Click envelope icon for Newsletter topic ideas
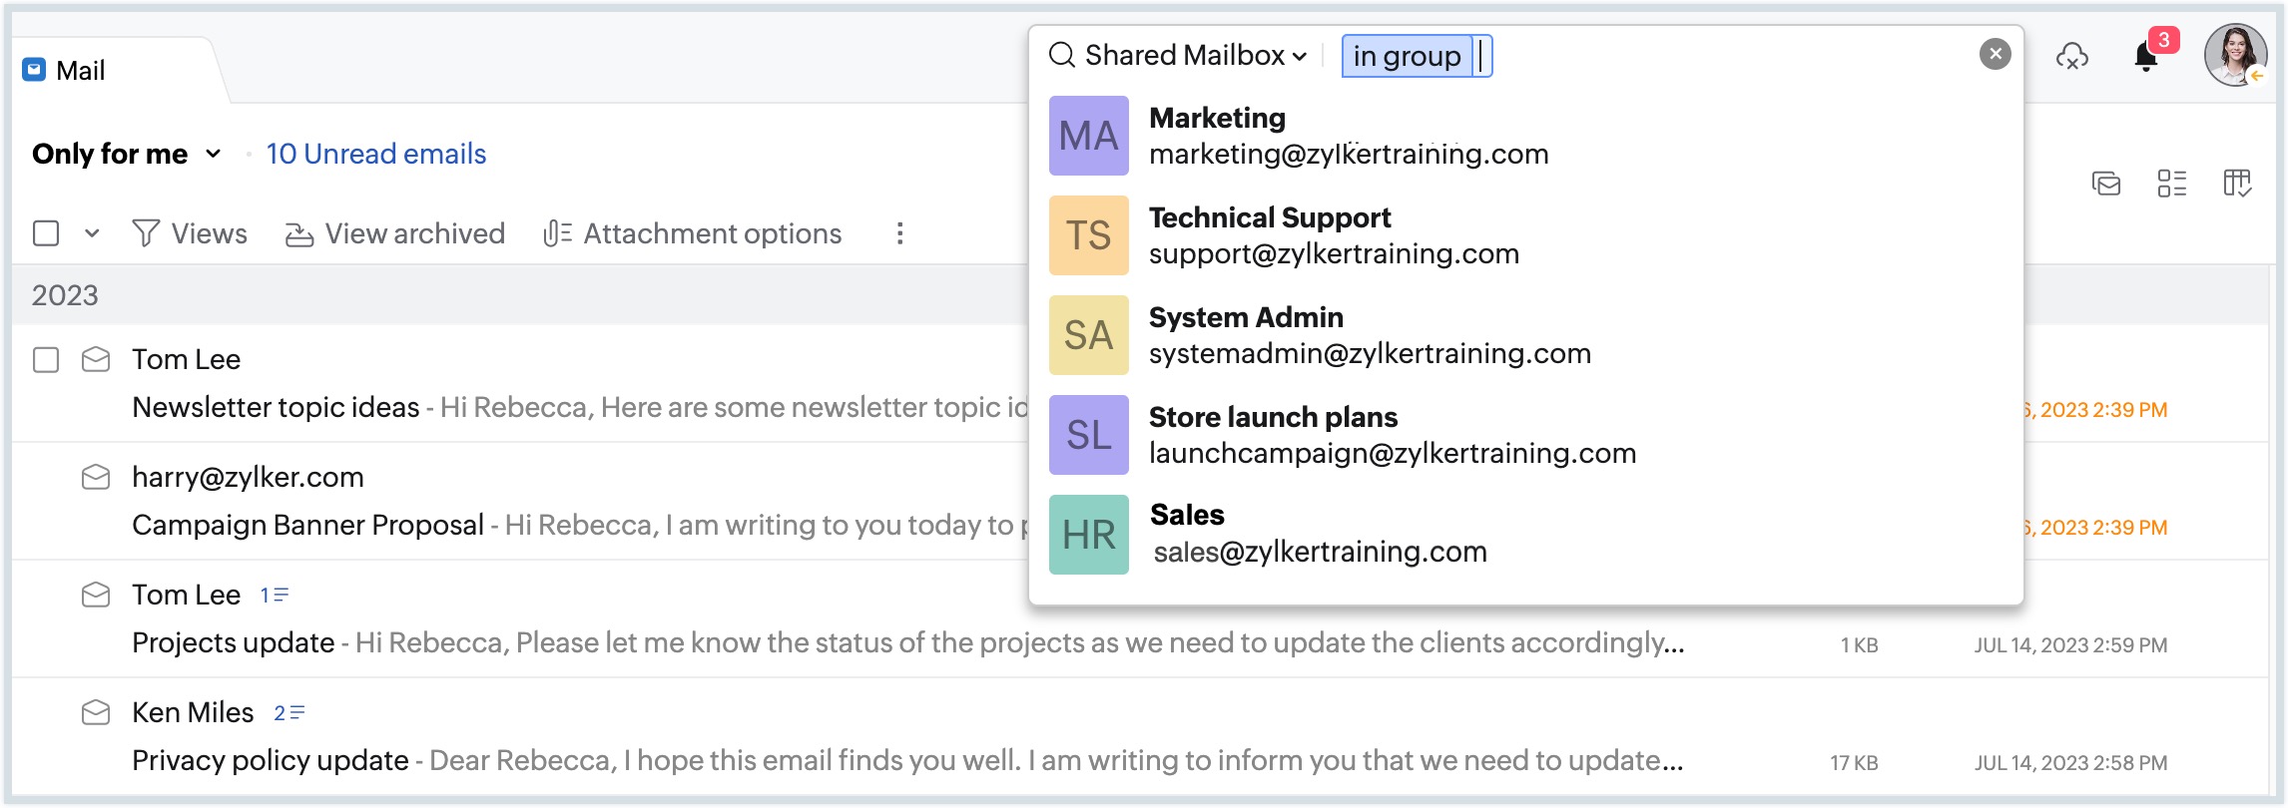Viewport: 2288px width, 808px height. [96, 359]
